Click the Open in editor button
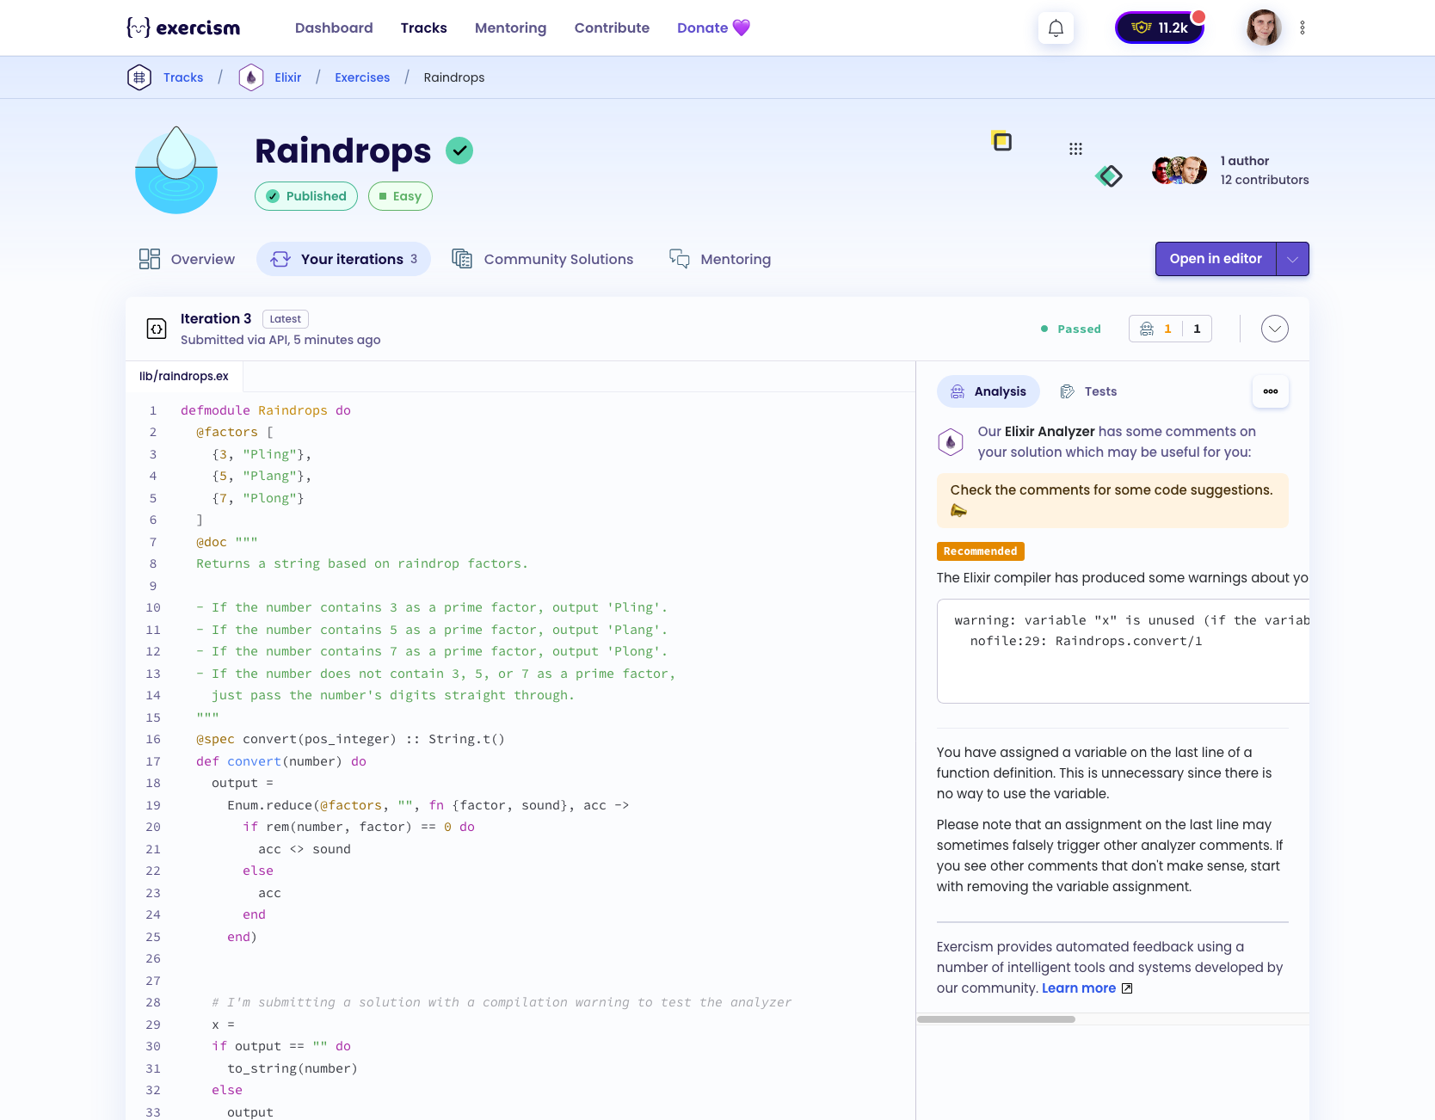Viewport: 1435px width, 1120px height. coord(1216,259)
